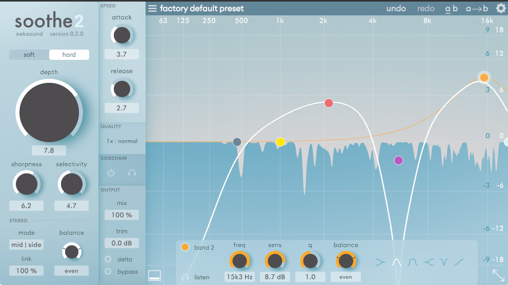Click band freq value 15k3 Hz
The width and height of the screenshot is (508, 285).
(x=239, y=277)
